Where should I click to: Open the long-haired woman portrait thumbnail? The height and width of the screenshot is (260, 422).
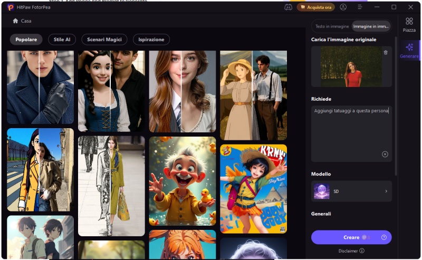pyautogui.click(x=183, y=92)
